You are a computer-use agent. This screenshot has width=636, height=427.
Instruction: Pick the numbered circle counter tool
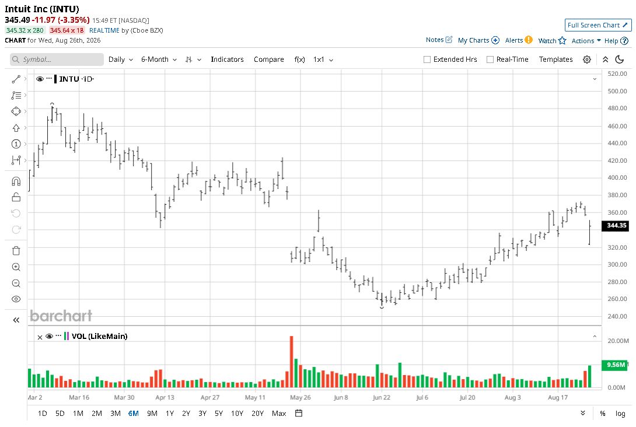coord(16,144)
